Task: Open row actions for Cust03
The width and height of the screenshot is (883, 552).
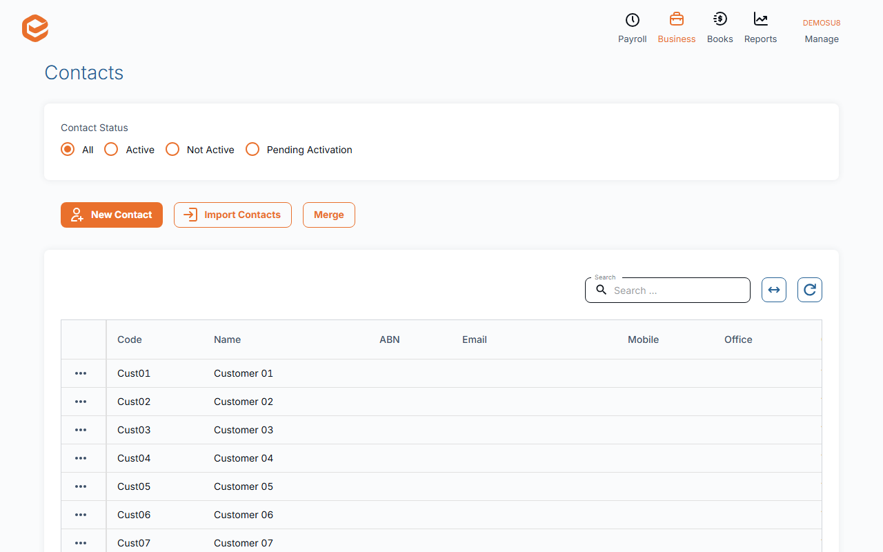Action: 81,430
